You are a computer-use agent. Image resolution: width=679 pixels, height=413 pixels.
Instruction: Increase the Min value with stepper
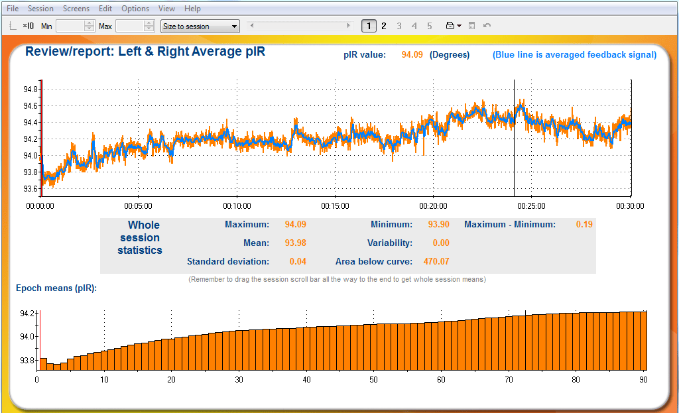coord(89,23)
